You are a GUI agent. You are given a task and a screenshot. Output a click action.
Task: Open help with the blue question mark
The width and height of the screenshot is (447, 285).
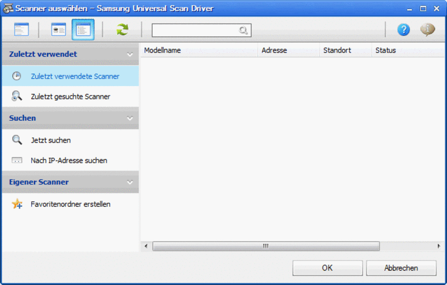click(403, 30)
